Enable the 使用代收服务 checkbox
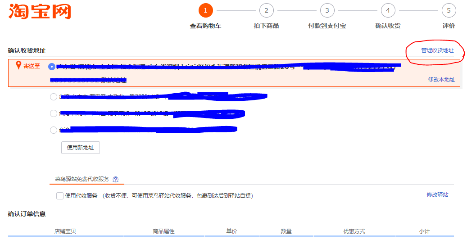Screen dimensions: 467x244 60,195
